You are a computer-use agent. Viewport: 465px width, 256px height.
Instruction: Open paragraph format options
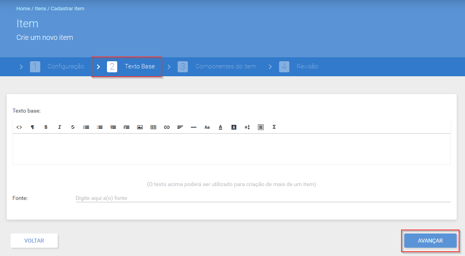click(x=33, y=127)
